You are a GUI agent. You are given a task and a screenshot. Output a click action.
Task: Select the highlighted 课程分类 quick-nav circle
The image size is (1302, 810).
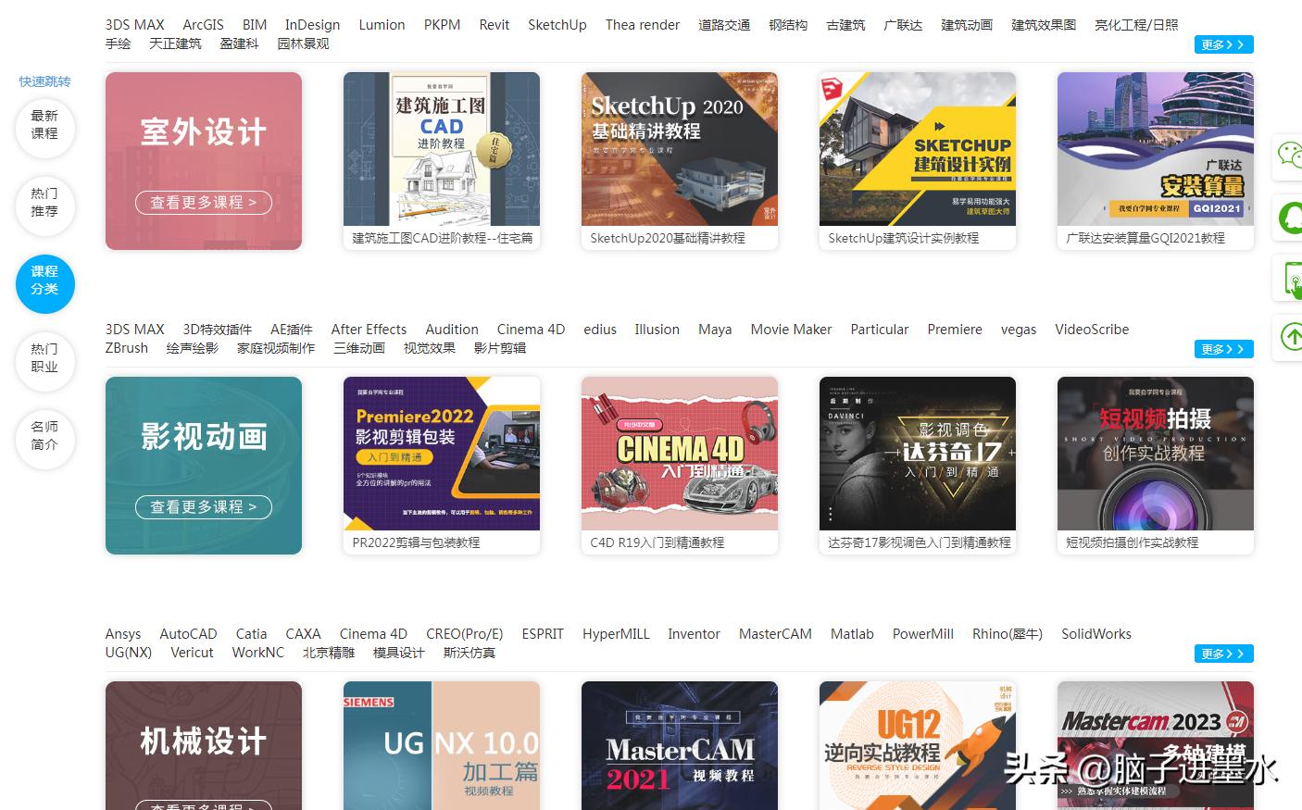tap(44, 280)
